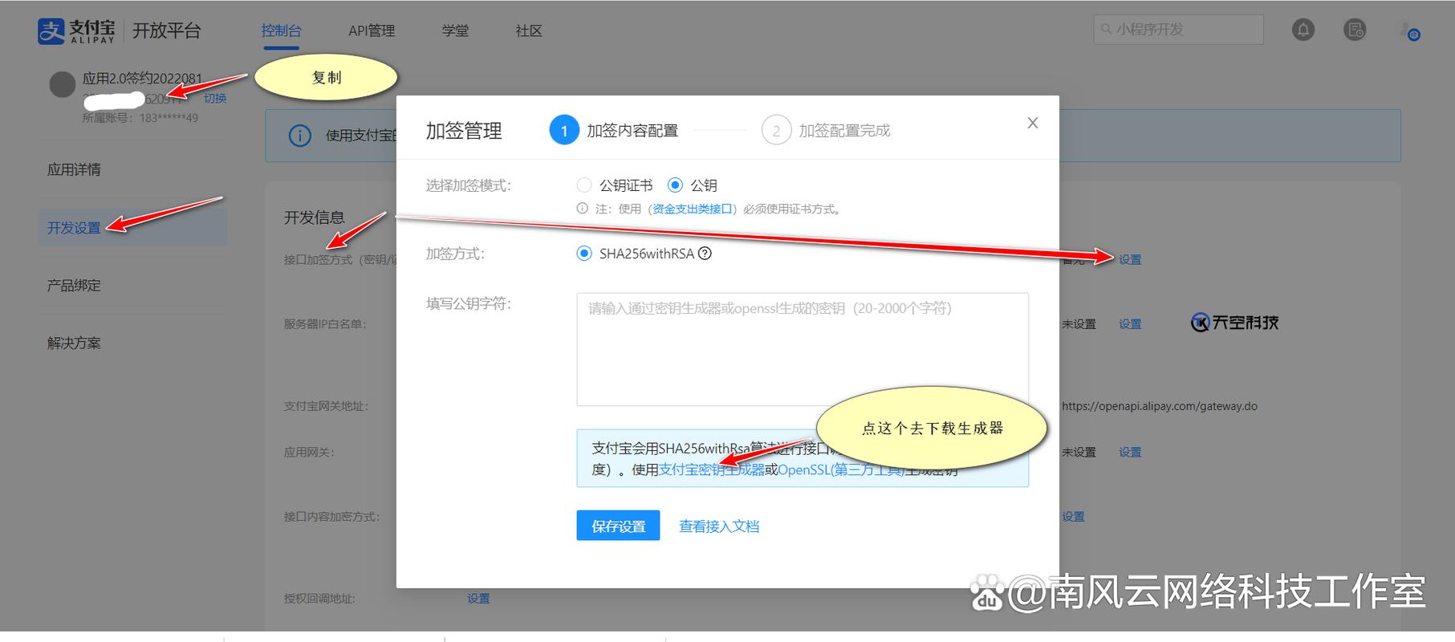Click the info icon in the blue banner
Image resolution: width=1455 pixels, height=642 pixels.
299,136
